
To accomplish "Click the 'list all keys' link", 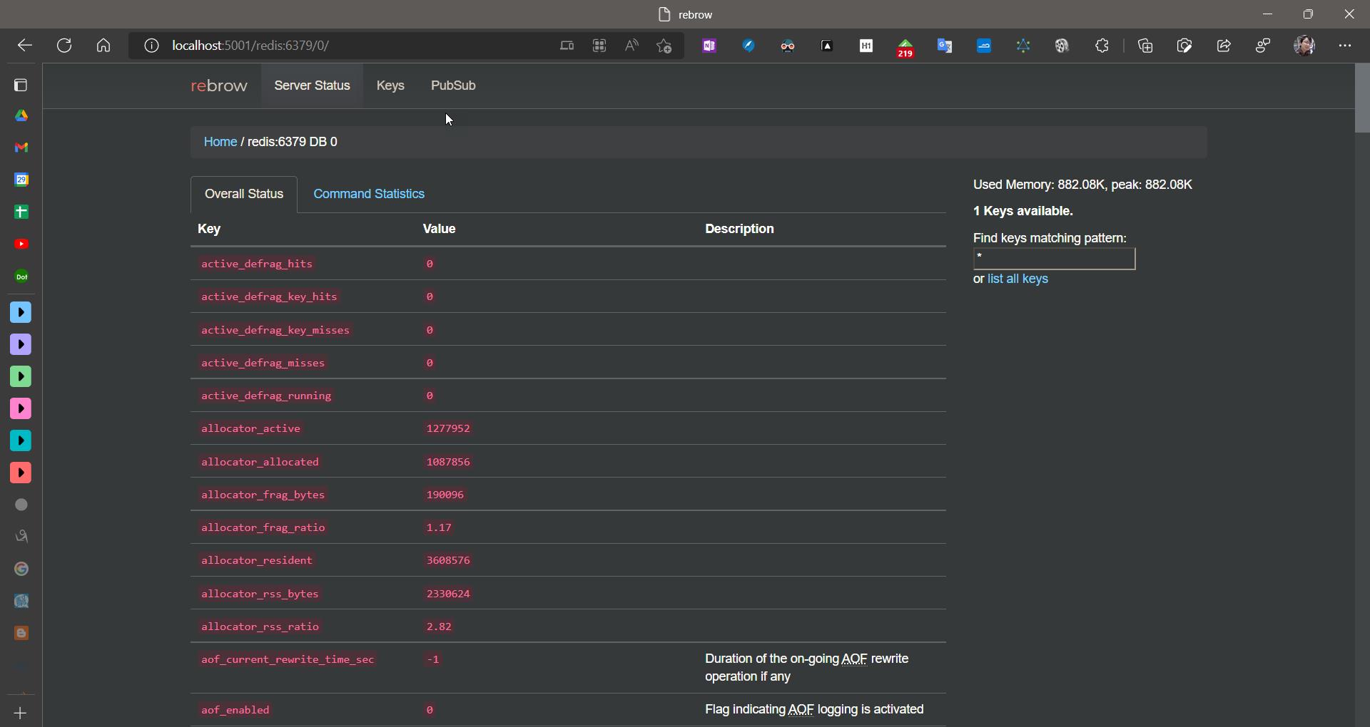I will click(x=1018, y=279).
